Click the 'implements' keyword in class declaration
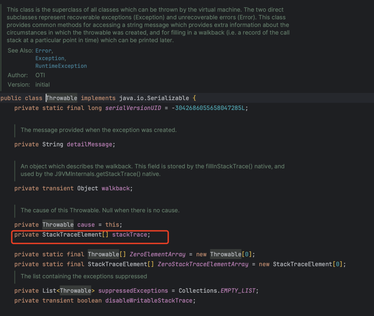The image size is (374, 316). coord(98,98)
